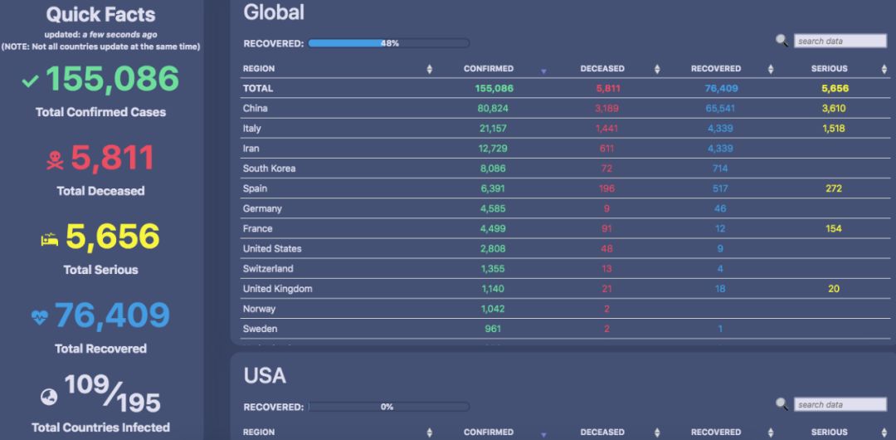Click the USA table Confirmed column header
This screenshot has width=896, height=440.
coord(489,433)
